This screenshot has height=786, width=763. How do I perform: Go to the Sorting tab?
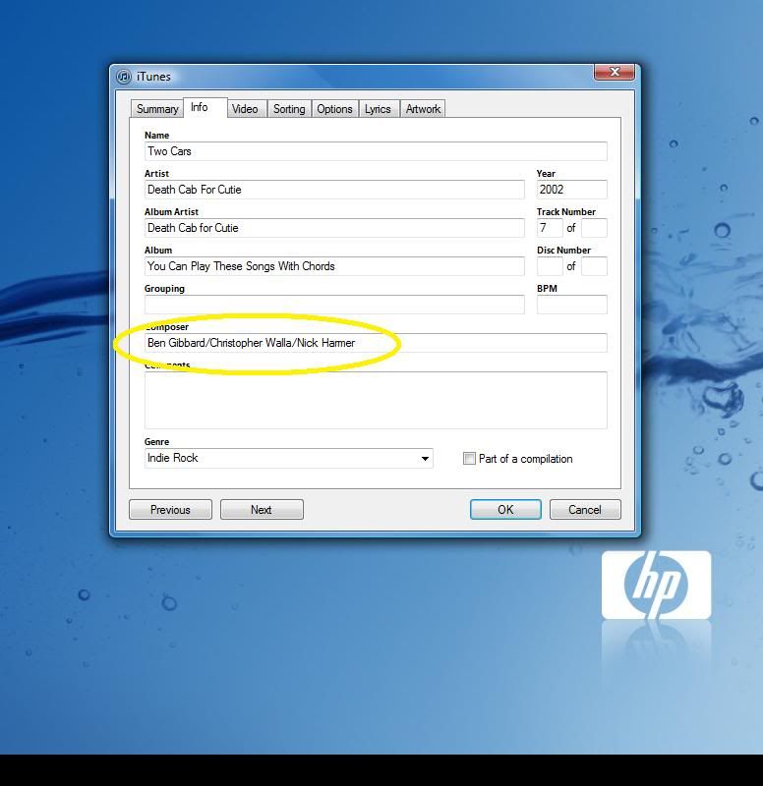tap(289, 109)
